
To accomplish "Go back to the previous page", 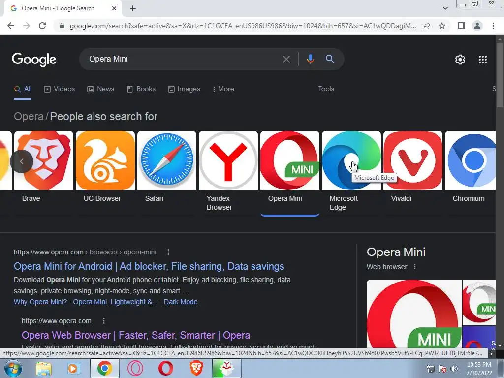I will [x=11, y=26].
